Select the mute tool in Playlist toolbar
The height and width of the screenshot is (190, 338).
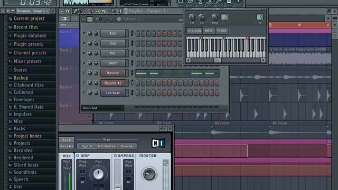pos(91,11)
